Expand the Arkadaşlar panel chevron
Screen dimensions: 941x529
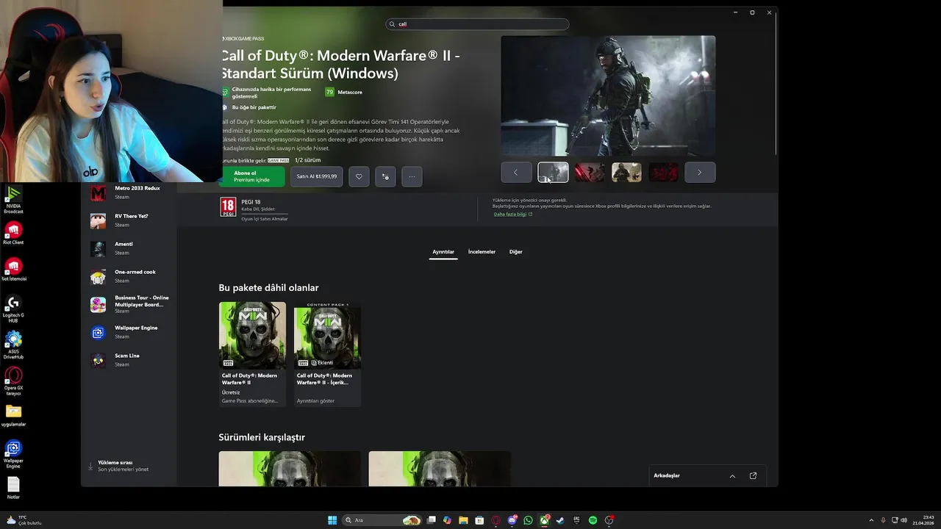click(x=732, y=476)
